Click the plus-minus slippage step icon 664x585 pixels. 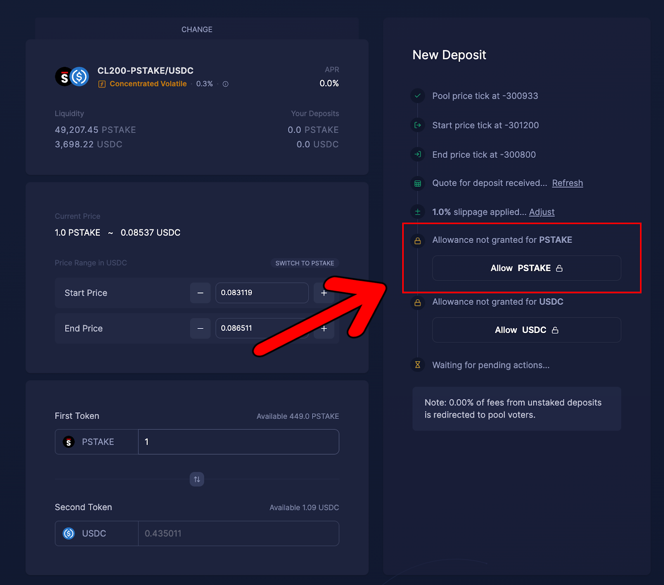417,212
